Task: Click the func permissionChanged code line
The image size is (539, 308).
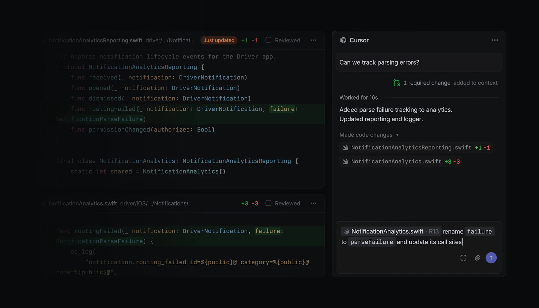Action: tap(142, 130)
